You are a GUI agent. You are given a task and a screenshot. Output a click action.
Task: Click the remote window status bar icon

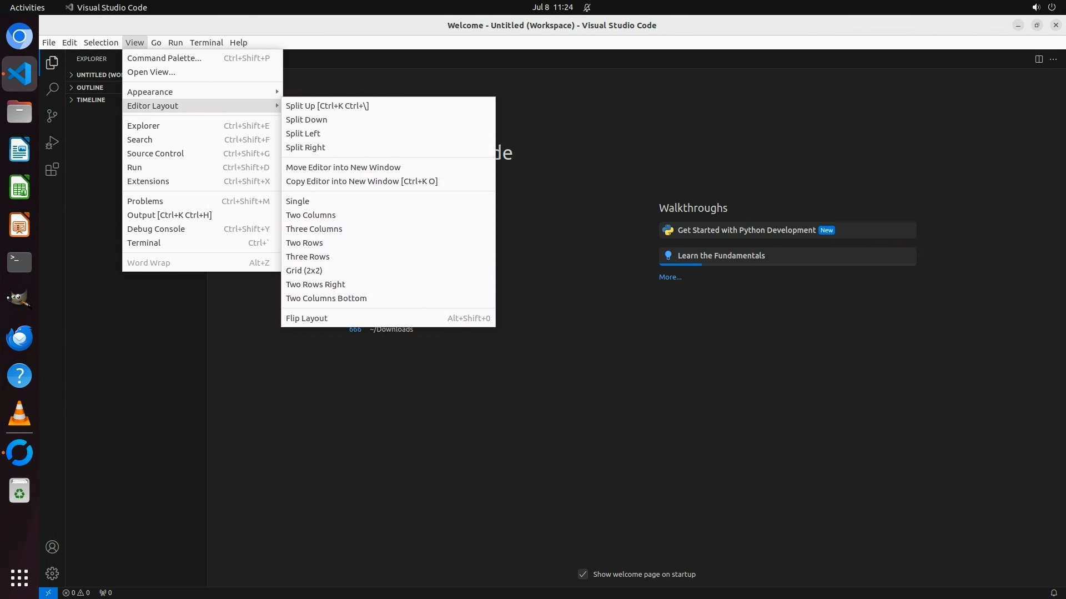[x=48, y=592]
